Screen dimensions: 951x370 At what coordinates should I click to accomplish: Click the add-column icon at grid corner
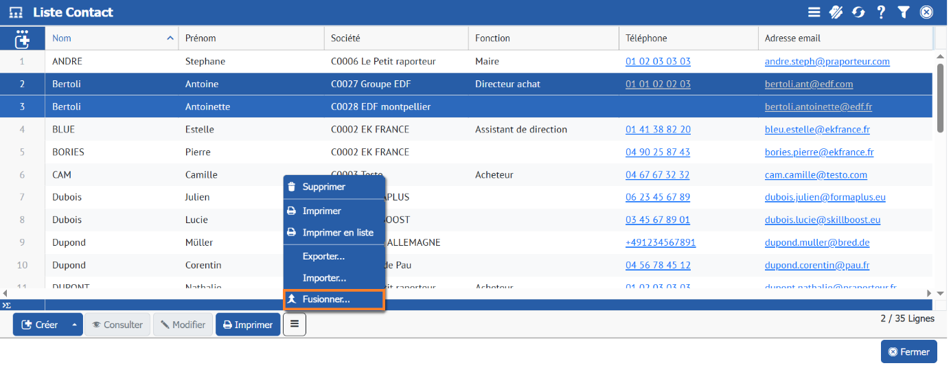(x=22, y=38)
